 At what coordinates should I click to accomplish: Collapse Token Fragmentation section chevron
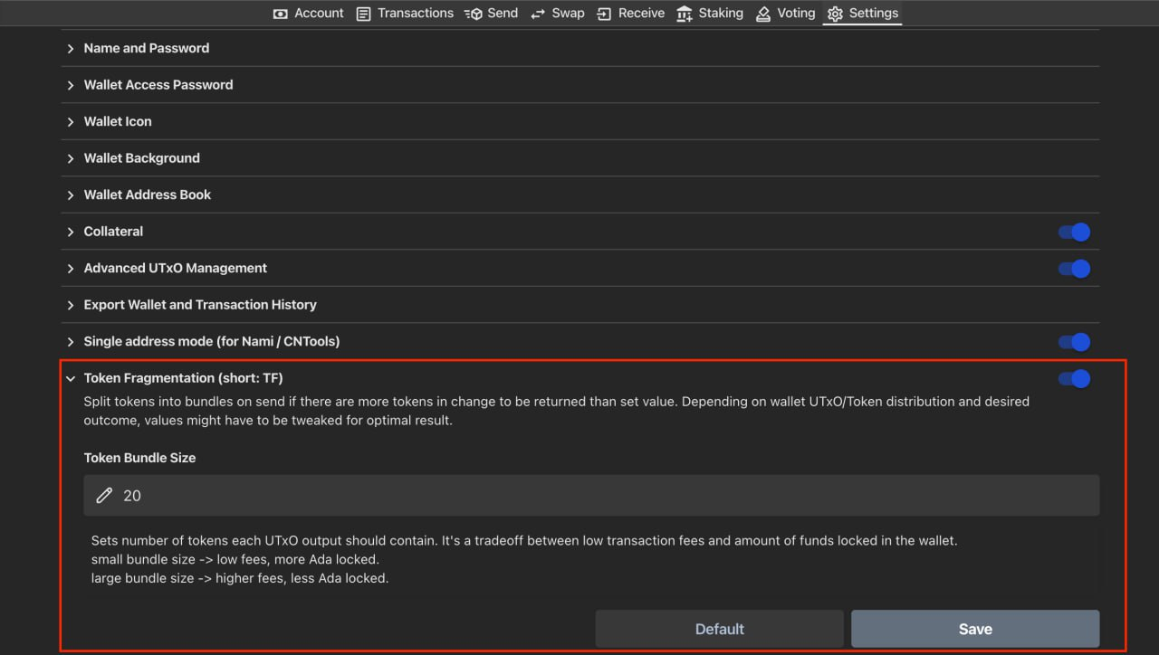click(71, 378)
